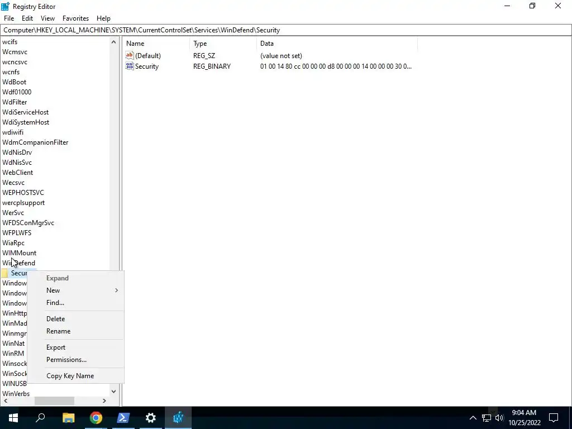Select the Security folder icon in tree

tap(4, 273)
